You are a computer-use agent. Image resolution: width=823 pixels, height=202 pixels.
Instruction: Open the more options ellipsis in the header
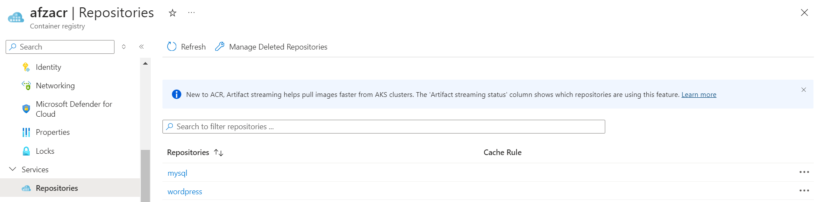[191, 13]
